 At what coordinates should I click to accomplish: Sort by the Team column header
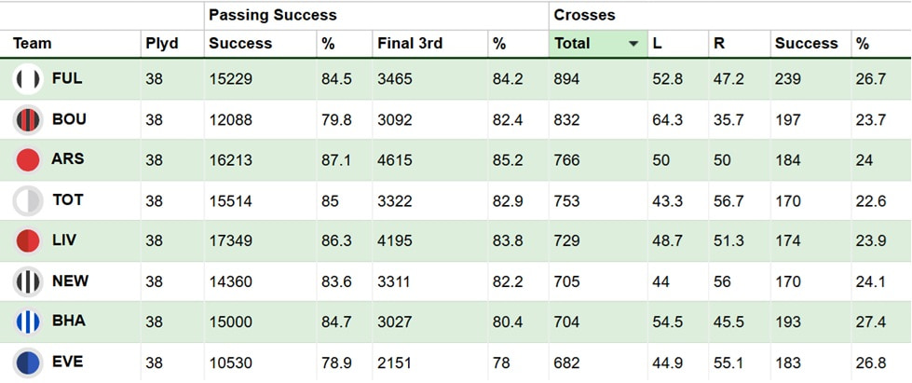[33, 44]
